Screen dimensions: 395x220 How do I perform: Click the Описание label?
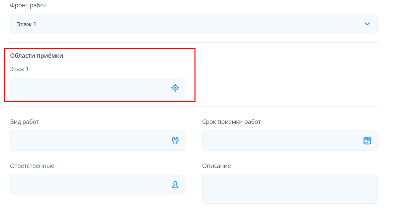pos(216,166)
